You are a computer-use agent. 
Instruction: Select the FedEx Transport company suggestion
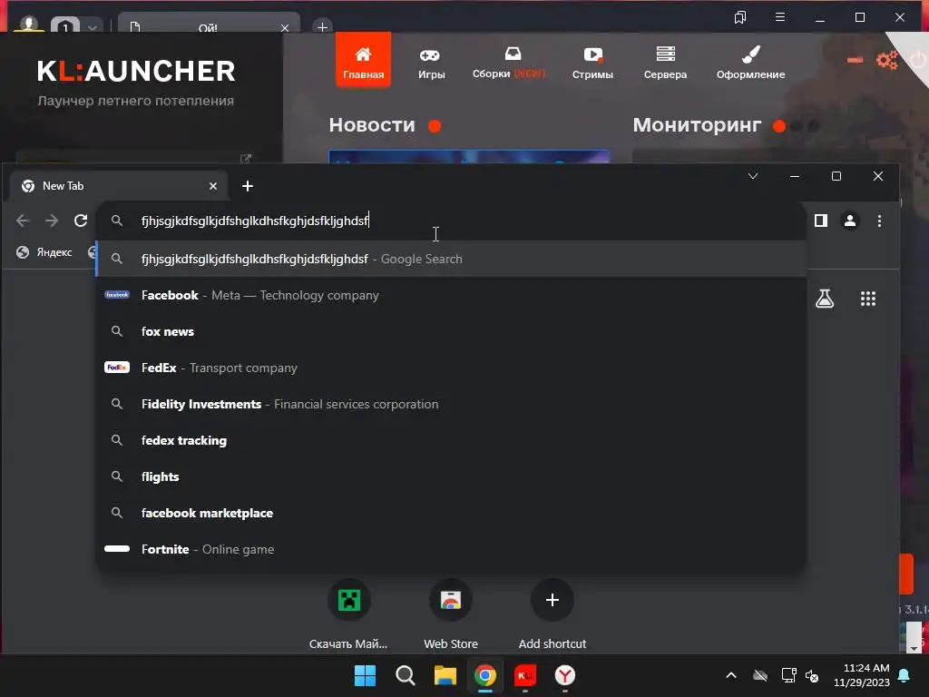[451, 368]
